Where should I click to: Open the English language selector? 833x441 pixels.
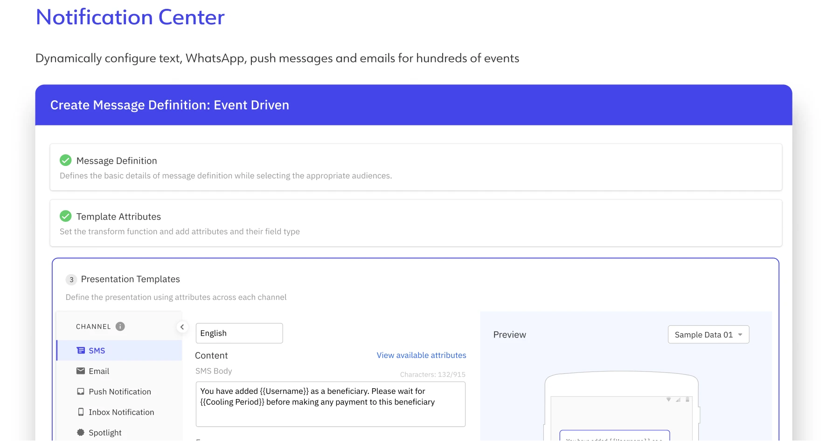(x=239, y=333)
